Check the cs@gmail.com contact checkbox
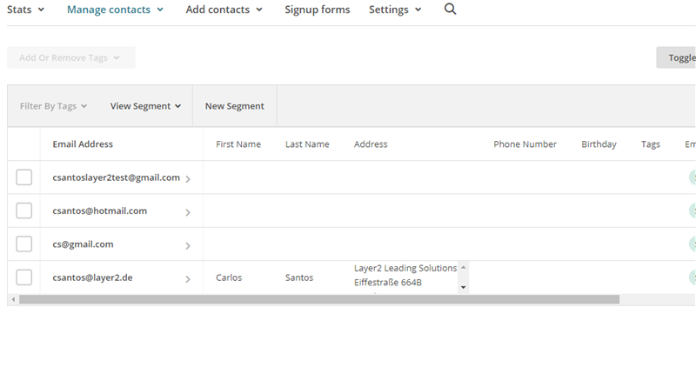Viewport: 696px width, 381px height. click(x=24, y=244)
